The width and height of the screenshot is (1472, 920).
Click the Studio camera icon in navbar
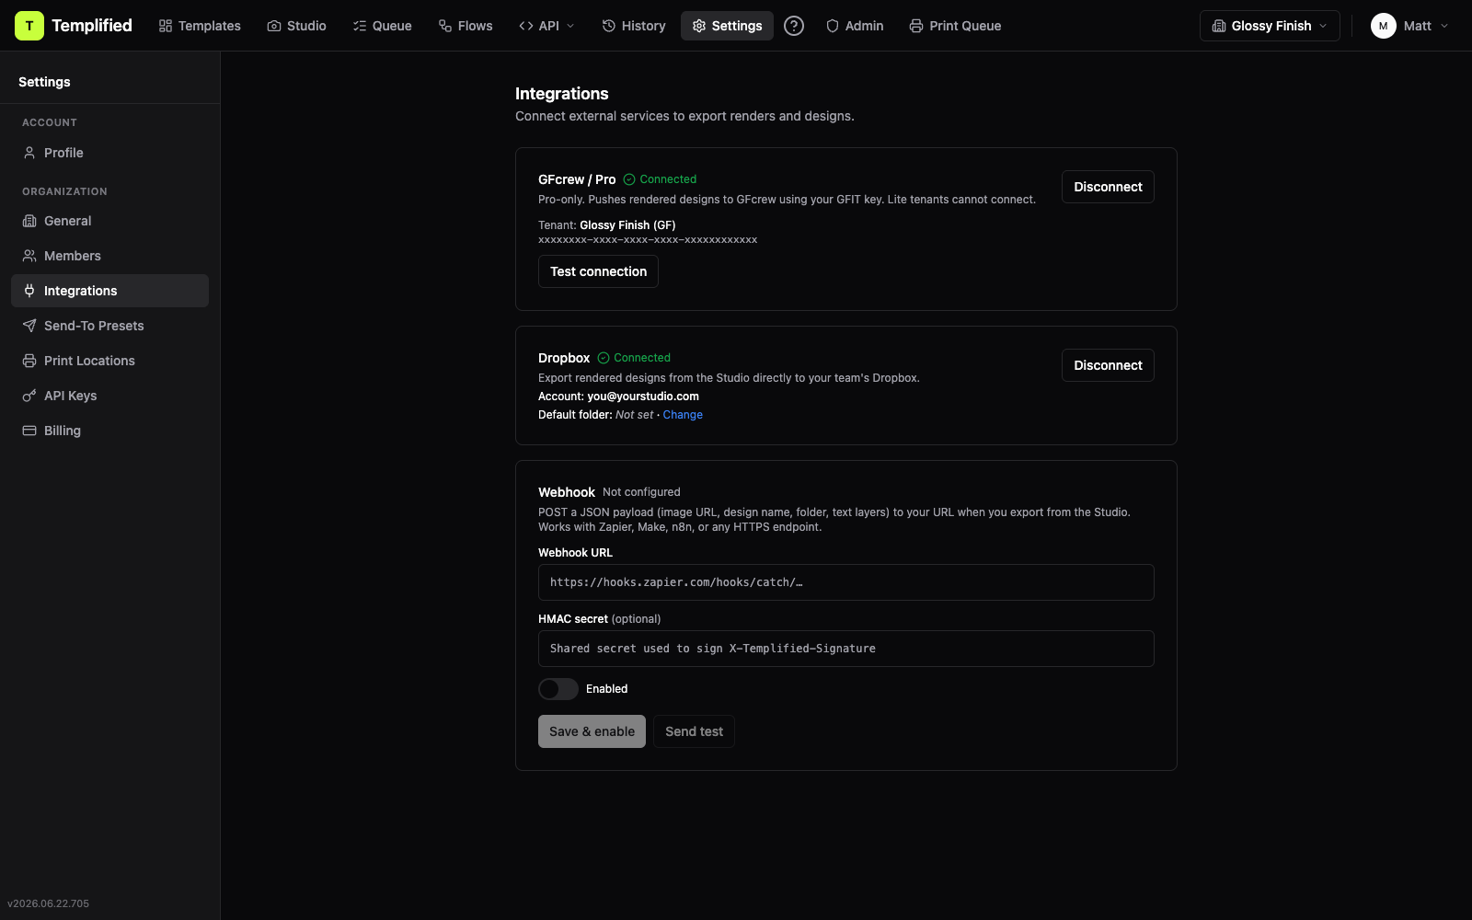274,26
